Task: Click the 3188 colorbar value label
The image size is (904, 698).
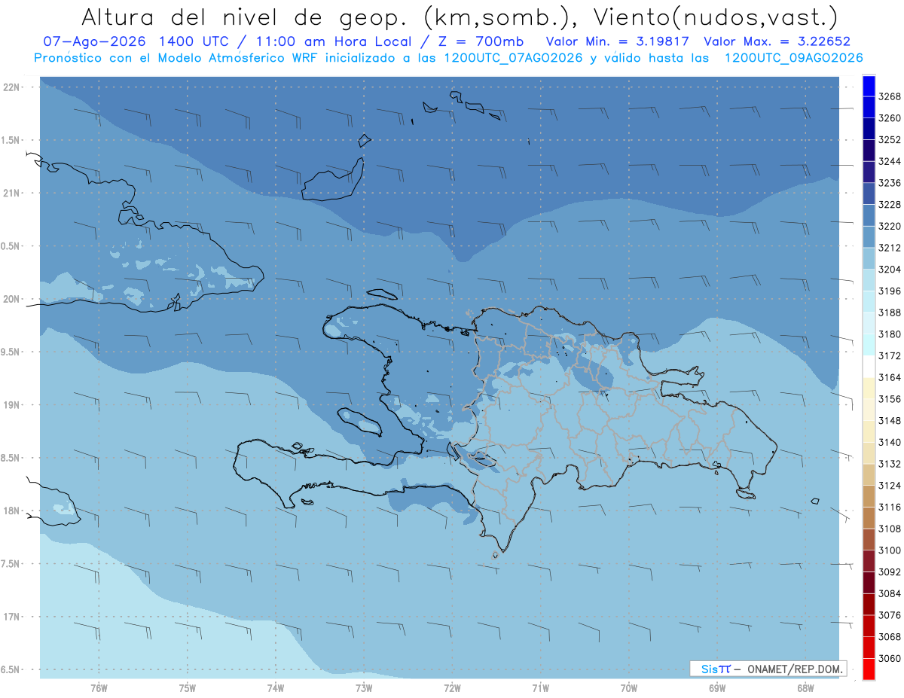Action: (x=890, y=312)
